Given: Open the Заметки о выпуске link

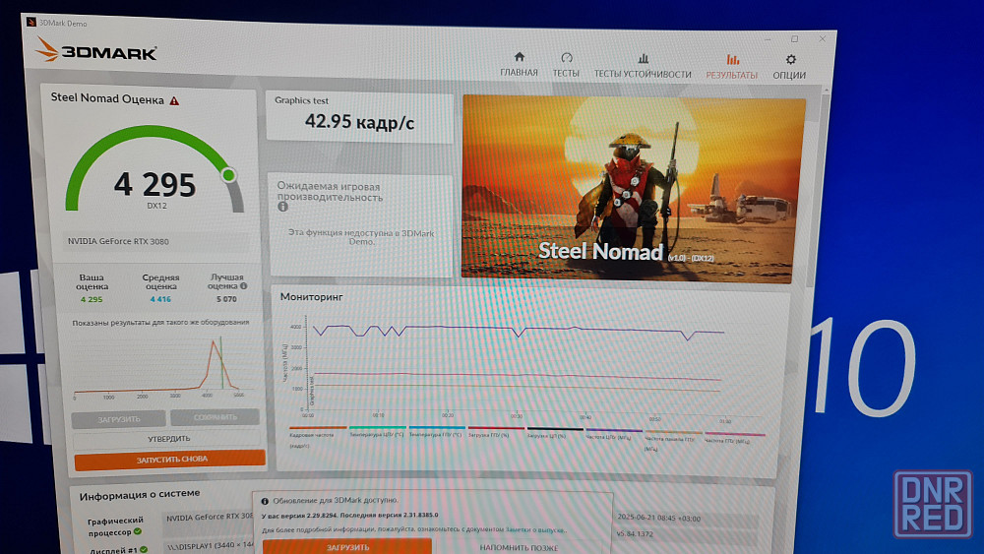Looking at the screenshot, I should [x=535, y=529].
